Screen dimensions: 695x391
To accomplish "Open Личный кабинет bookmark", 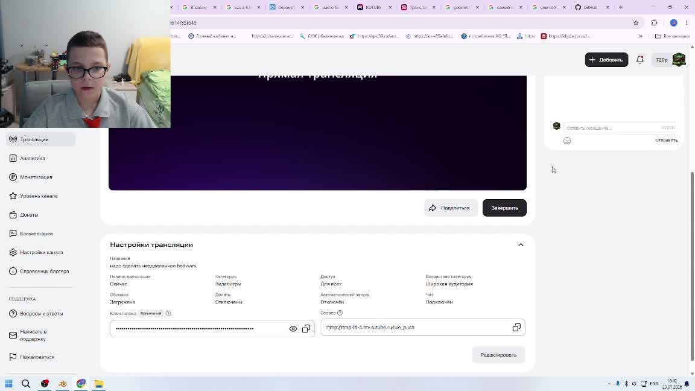I will (x=212, y=36).
